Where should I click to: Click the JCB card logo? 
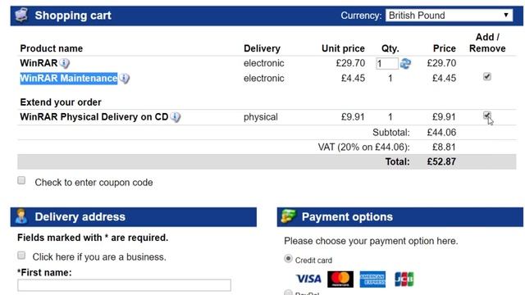(x=404, y=279)
